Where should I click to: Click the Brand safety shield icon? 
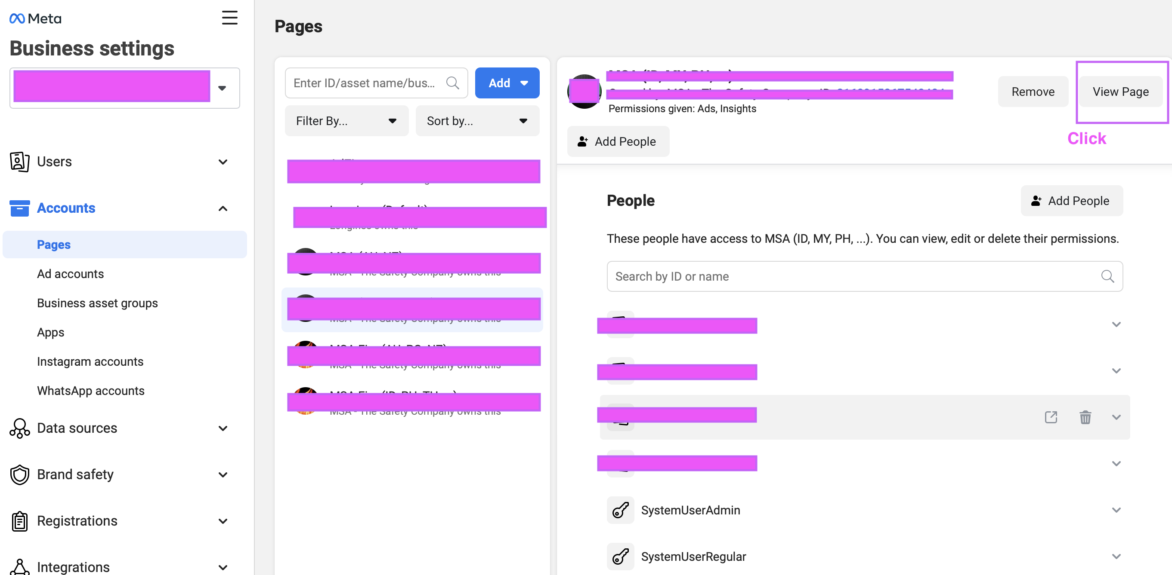pos(19,474)
